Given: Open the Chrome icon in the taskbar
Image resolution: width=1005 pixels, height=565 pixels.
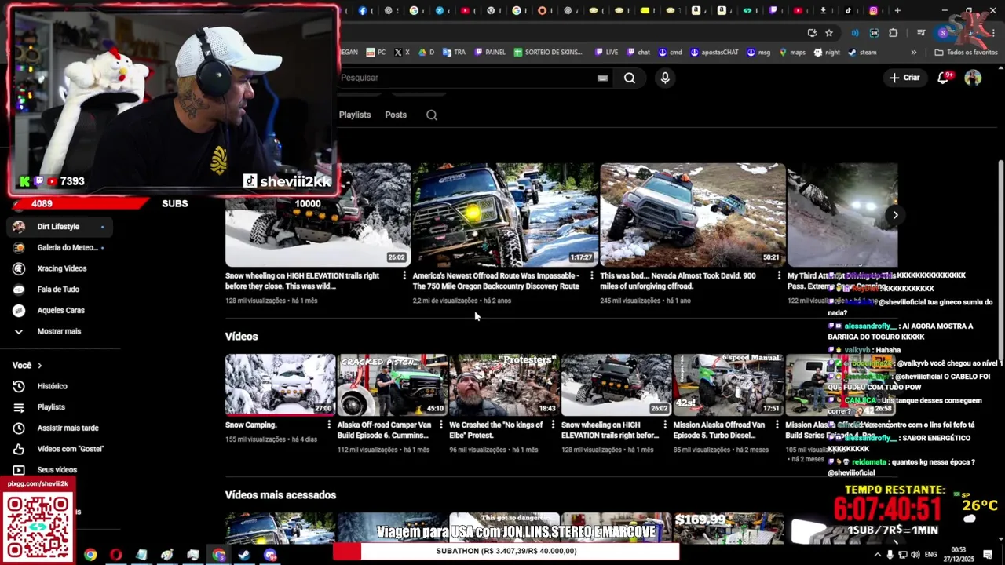Looking at the screenshot, I should coord(90,555).
